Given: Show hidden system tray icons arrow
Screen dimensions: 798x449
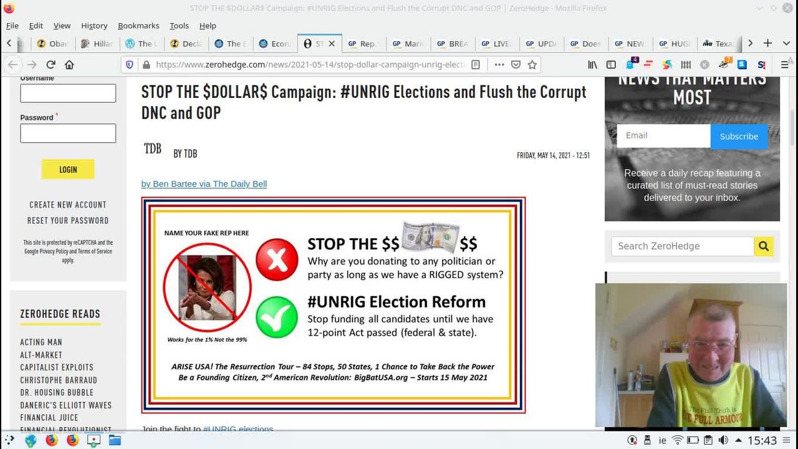Looking at the screenshot, I should click(x=738, y=440).
